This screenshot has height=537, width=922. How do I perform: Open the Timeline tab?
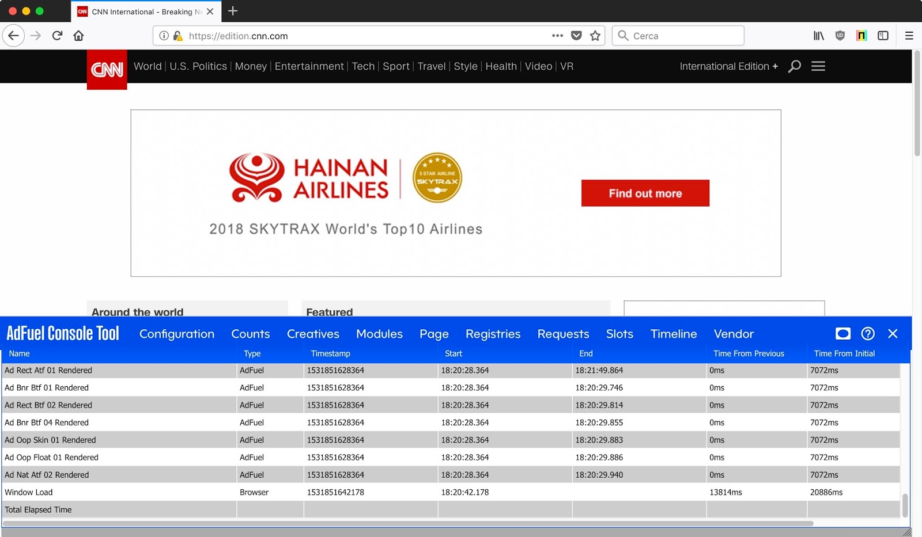[x=674, y=334]
